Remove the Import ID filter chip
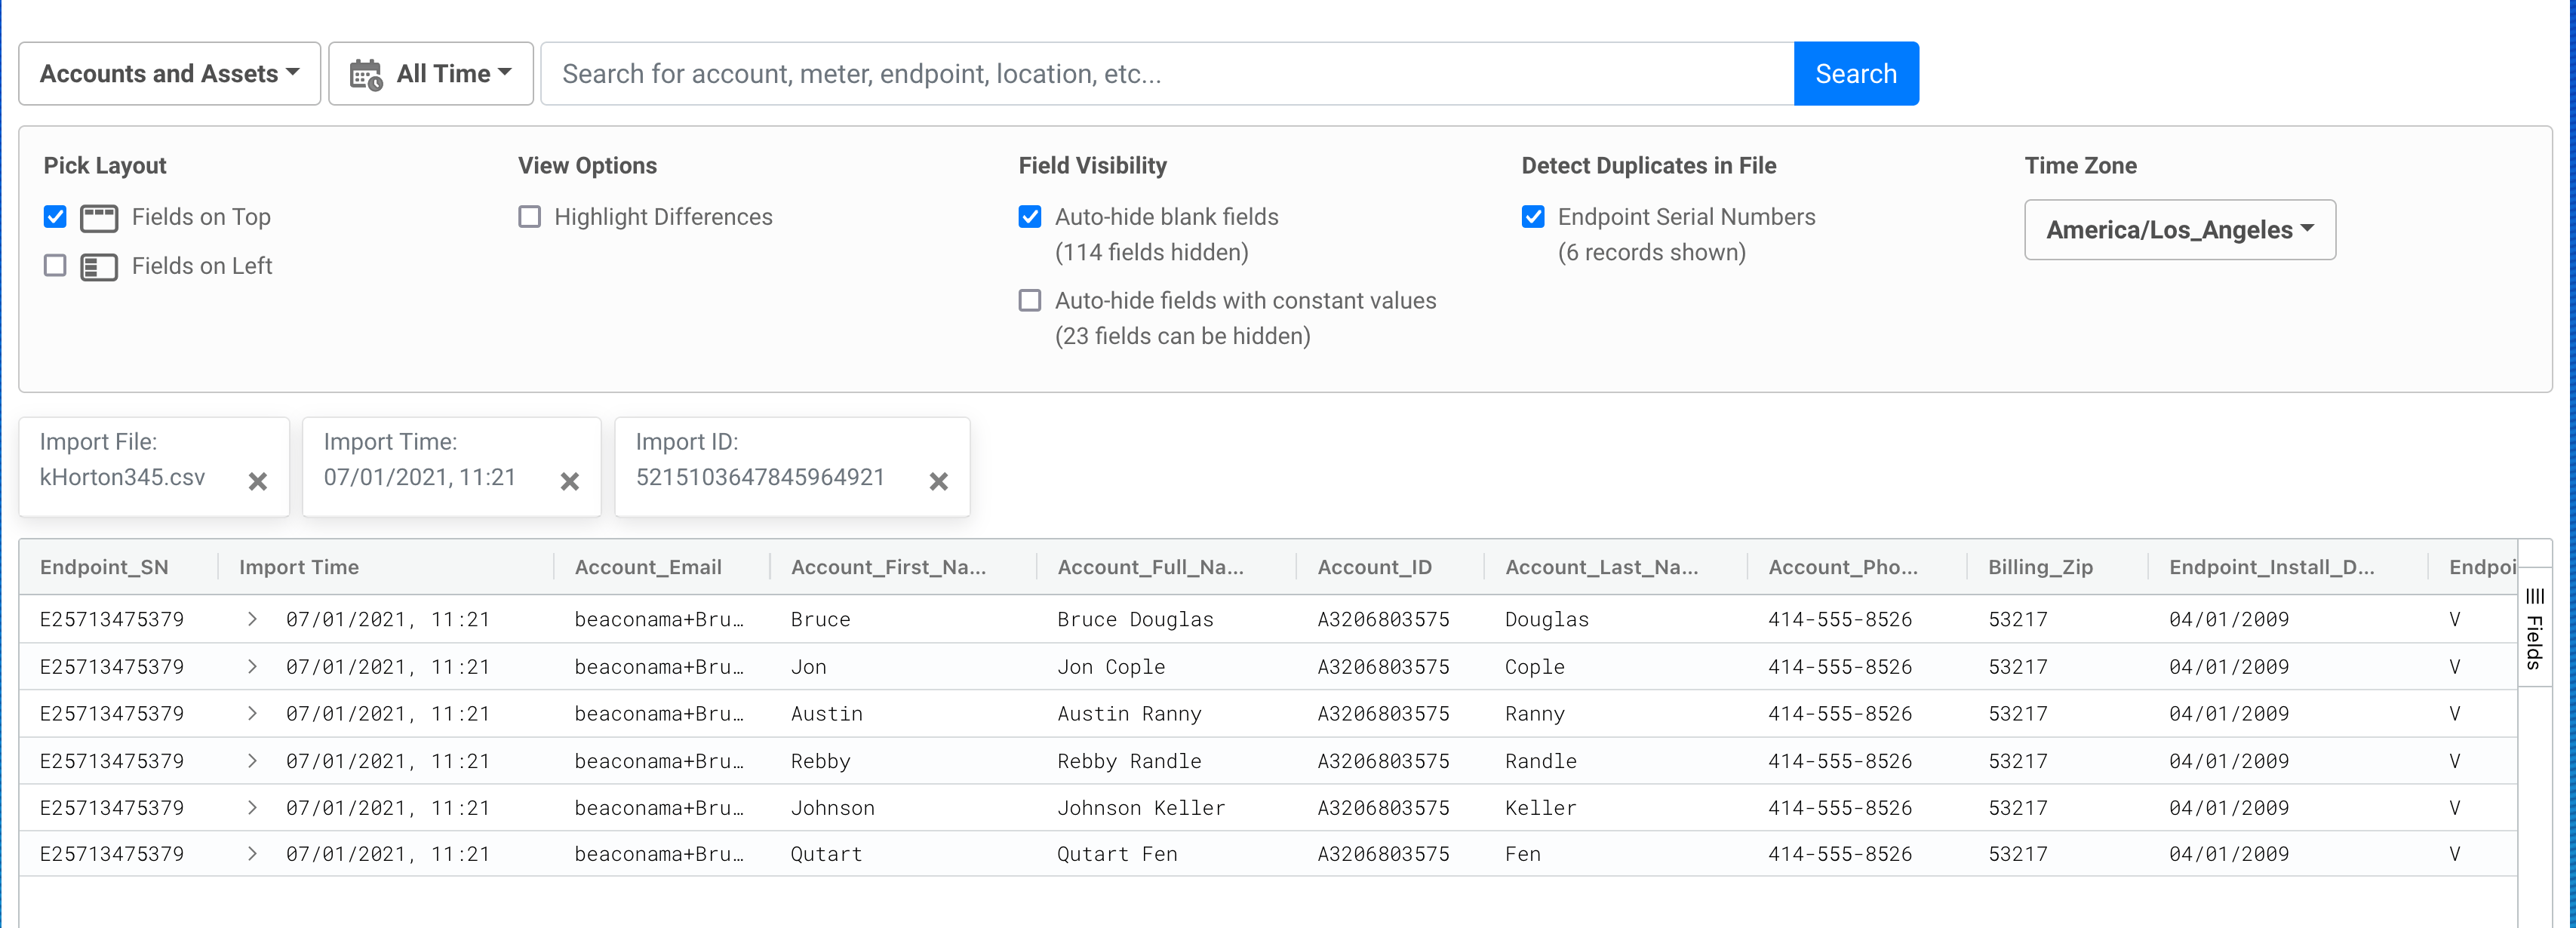This screenshot has height=928, width=2576. pos(937,482)
